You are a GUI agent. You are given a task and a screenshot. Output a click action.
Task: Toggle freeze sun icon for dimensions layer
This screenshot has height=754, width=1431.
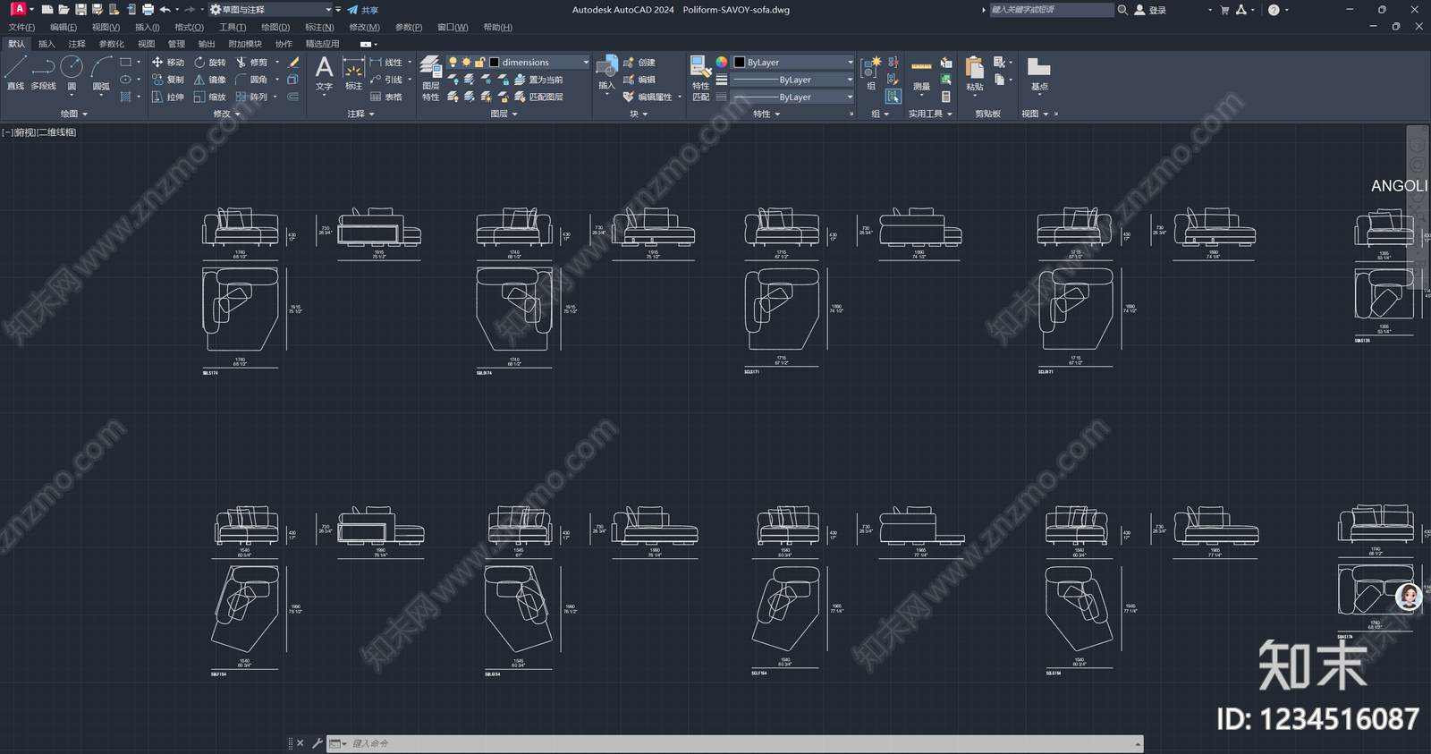(466, 62)
